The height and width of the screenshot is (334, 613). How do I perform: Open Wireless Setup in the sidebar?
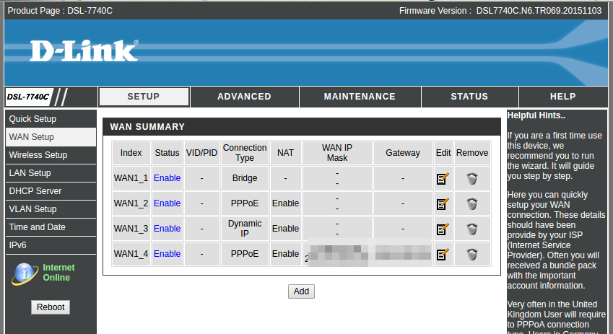pos(38,155)
